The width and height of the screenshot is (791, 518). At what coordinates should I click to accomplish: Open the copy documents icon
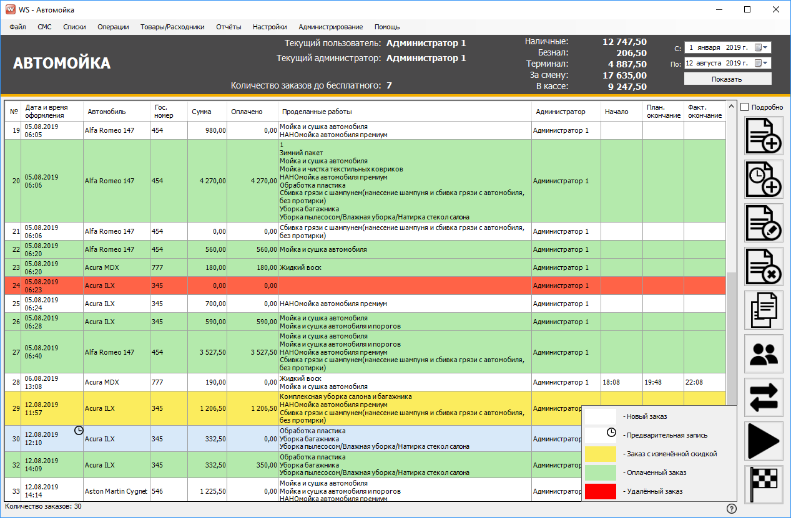click(764, 310)
